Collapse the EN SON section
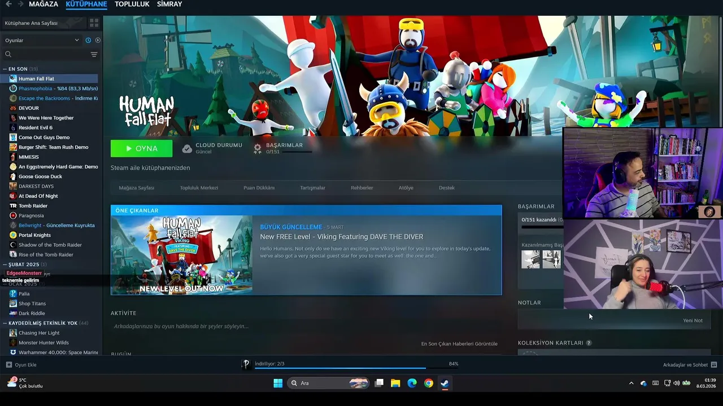The width and height of the screenshot is (723, 406). (x=5, y=69)
